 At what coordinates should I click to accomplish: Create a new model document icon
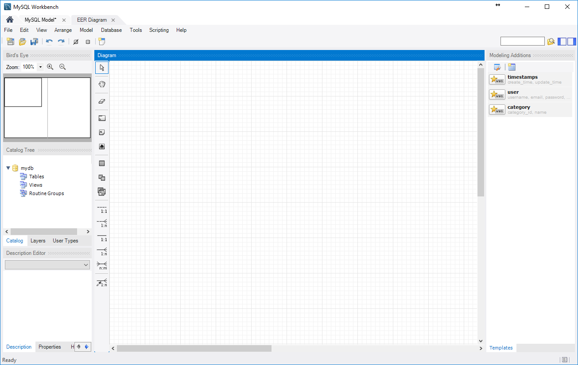pos(11,42)
